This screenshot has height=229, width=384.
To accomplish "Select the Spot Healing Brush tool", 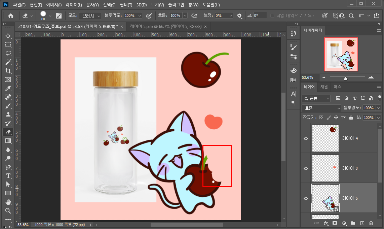I will click(8, 97).
